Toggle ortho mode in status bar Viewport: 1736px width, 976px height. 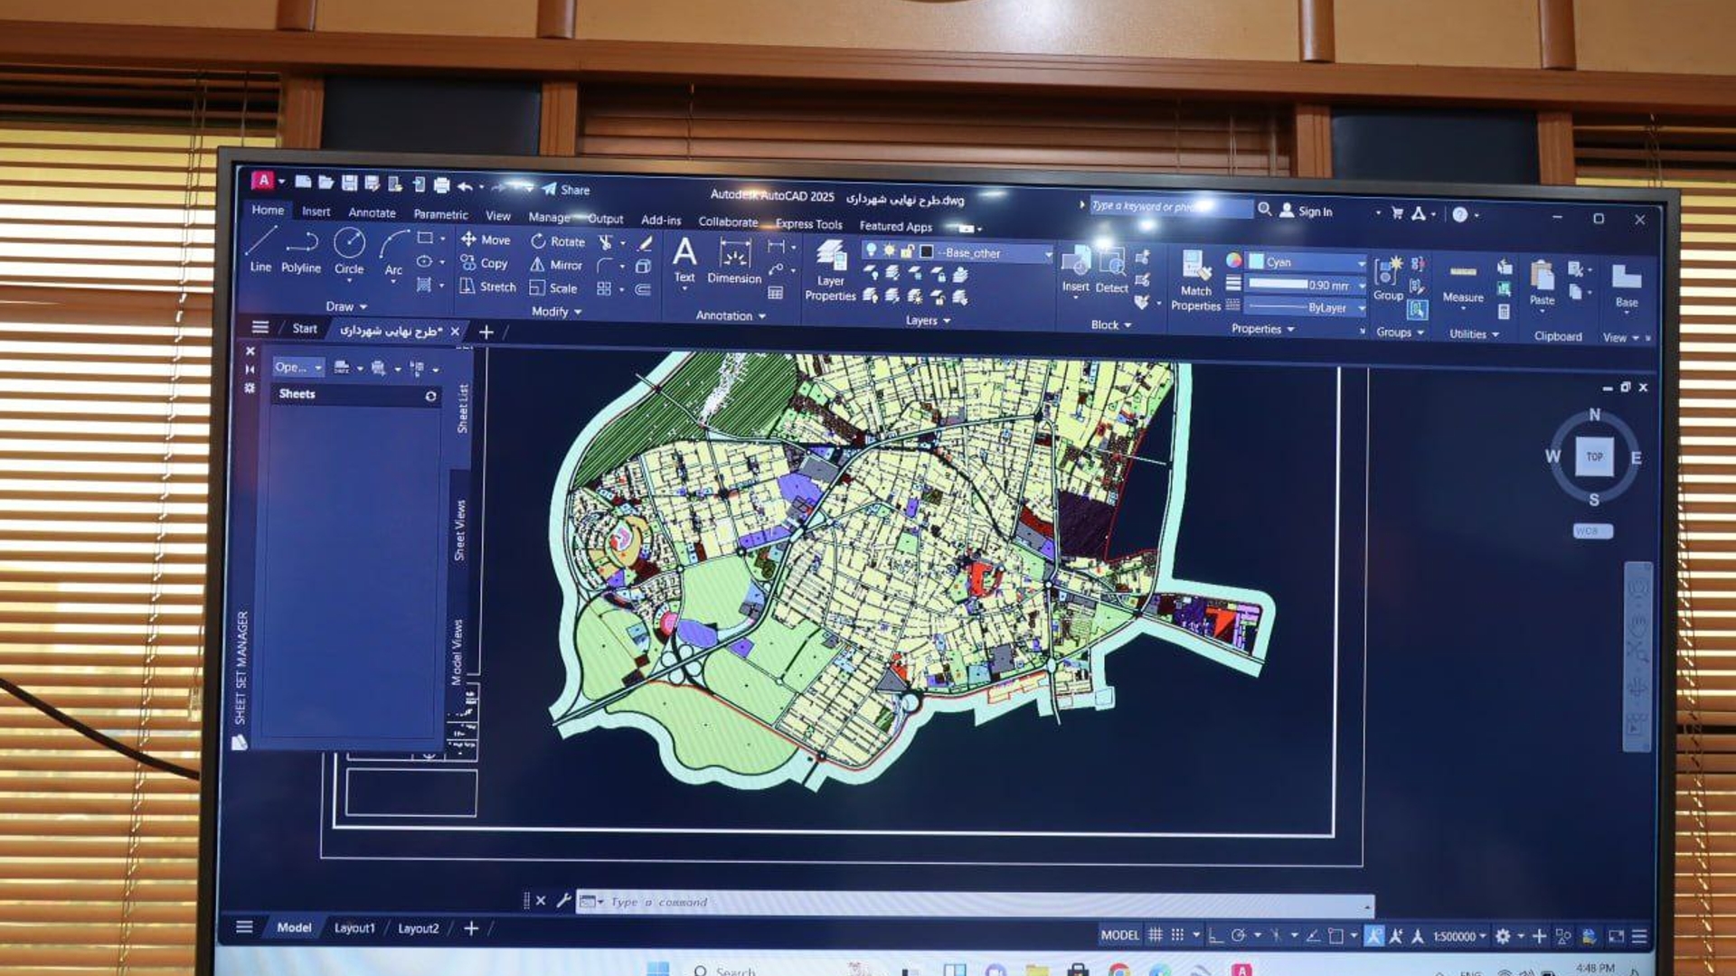1216,935
